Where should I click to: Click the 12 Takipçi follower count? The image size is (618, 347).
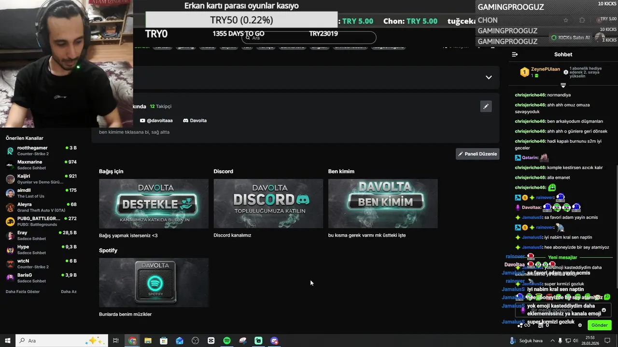161,107
